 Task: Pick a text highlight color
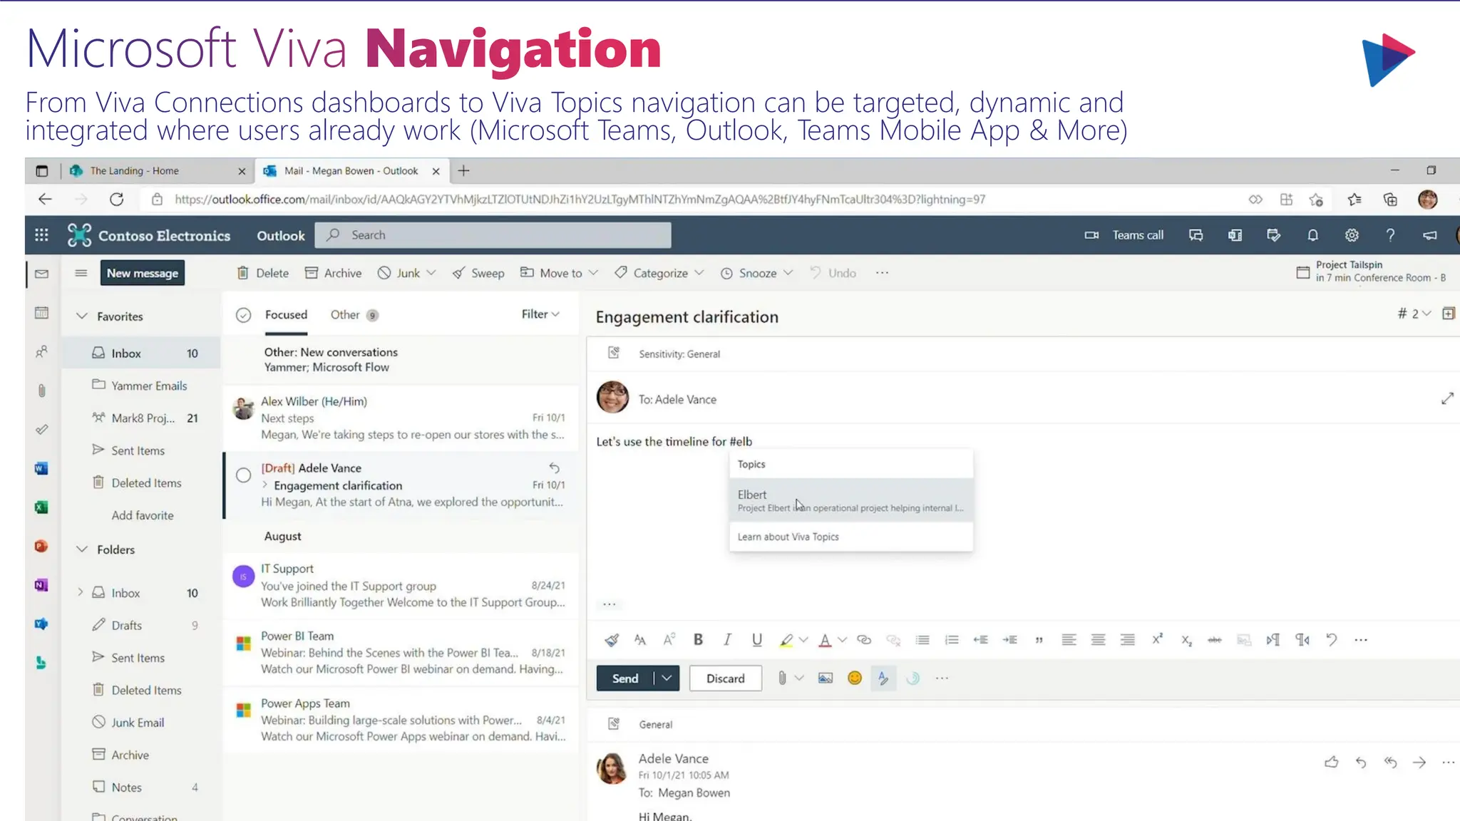pyautogui.click(x=786, y=640)
